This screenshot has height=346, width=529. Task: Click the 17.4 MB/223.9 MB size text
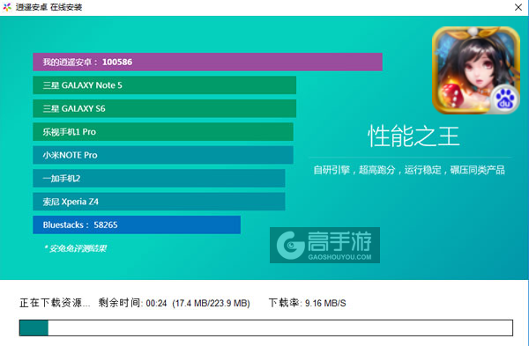(212, 303)
